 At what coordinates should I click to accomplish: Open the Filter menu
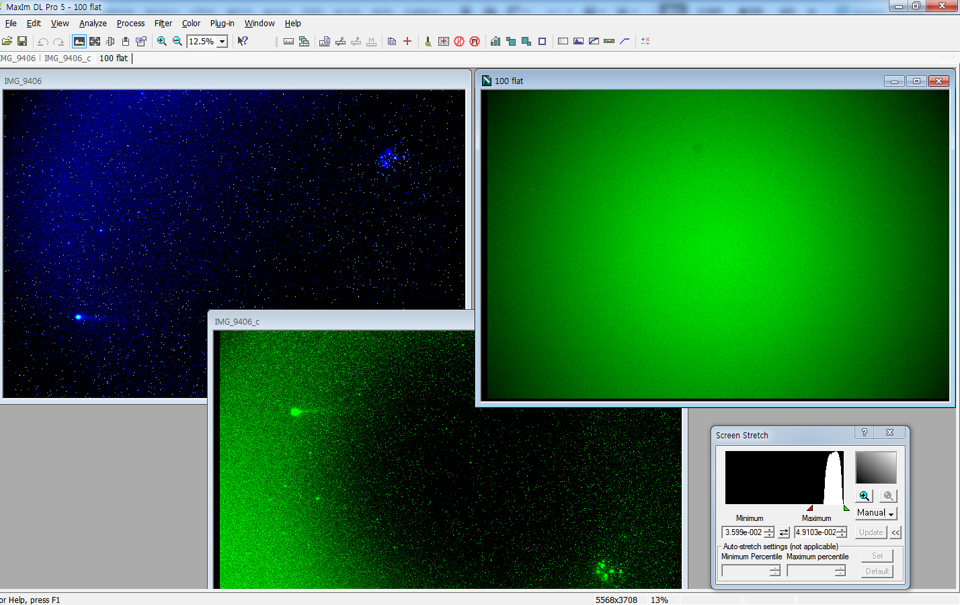coord(163,24)
